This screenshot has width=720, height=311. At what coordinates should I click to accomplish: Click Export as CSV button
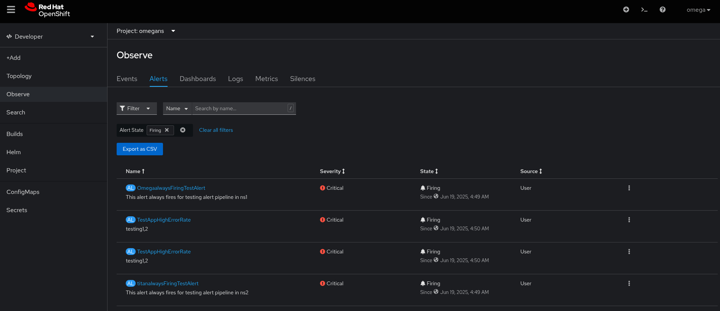140,149
